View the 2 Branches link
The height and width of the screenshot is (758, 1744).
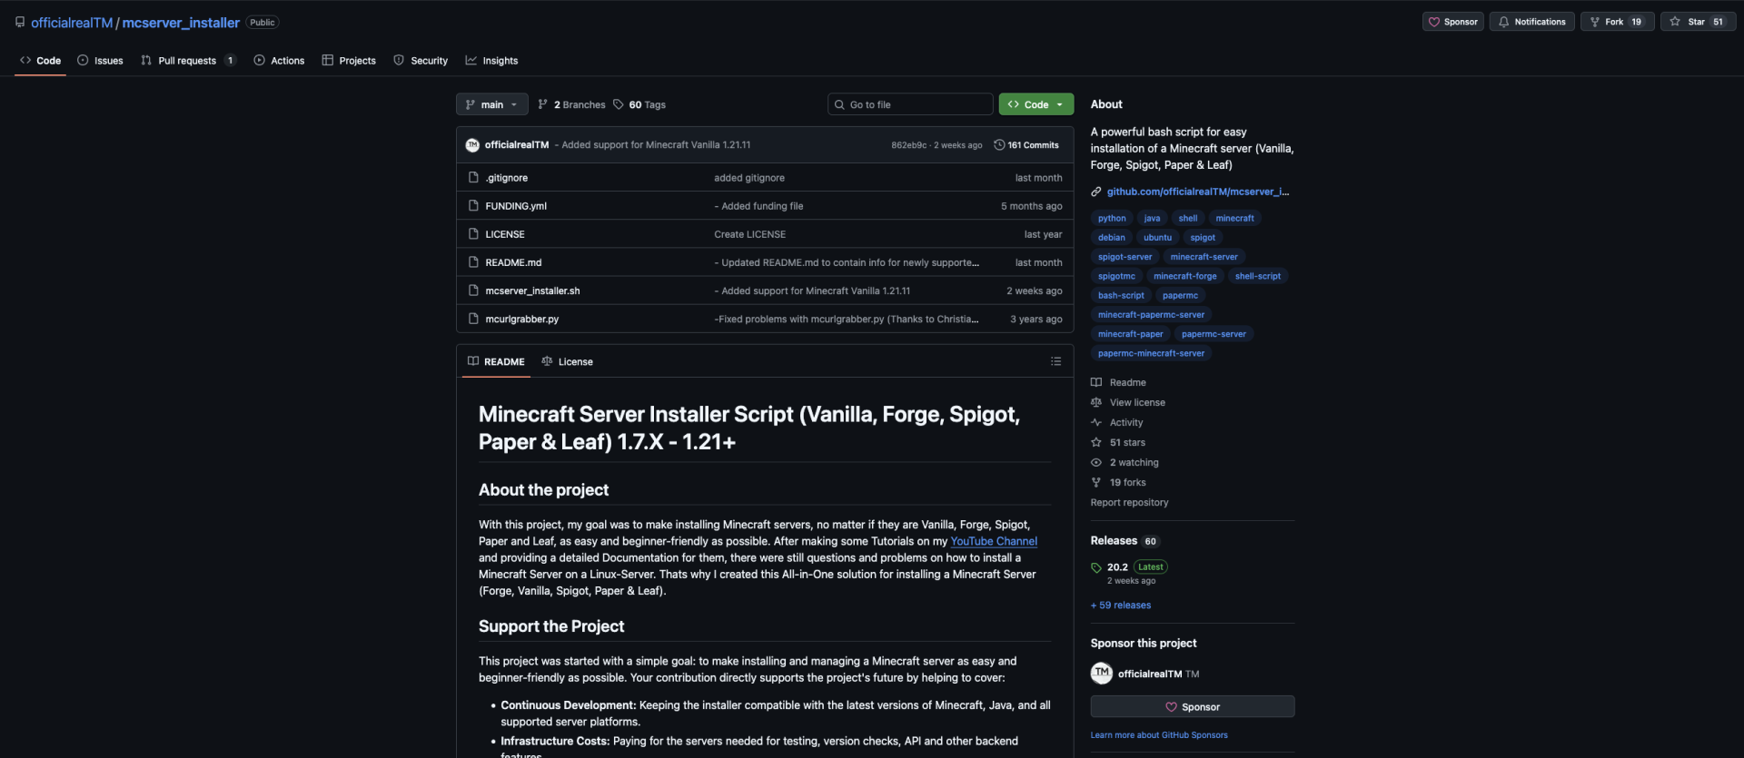(x=571, y=104)
